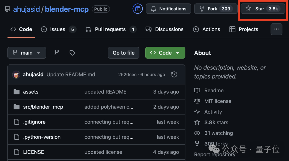Open the 2520cec commit hash
This screenshot has width=289, height=161.
tap(127, 75)
